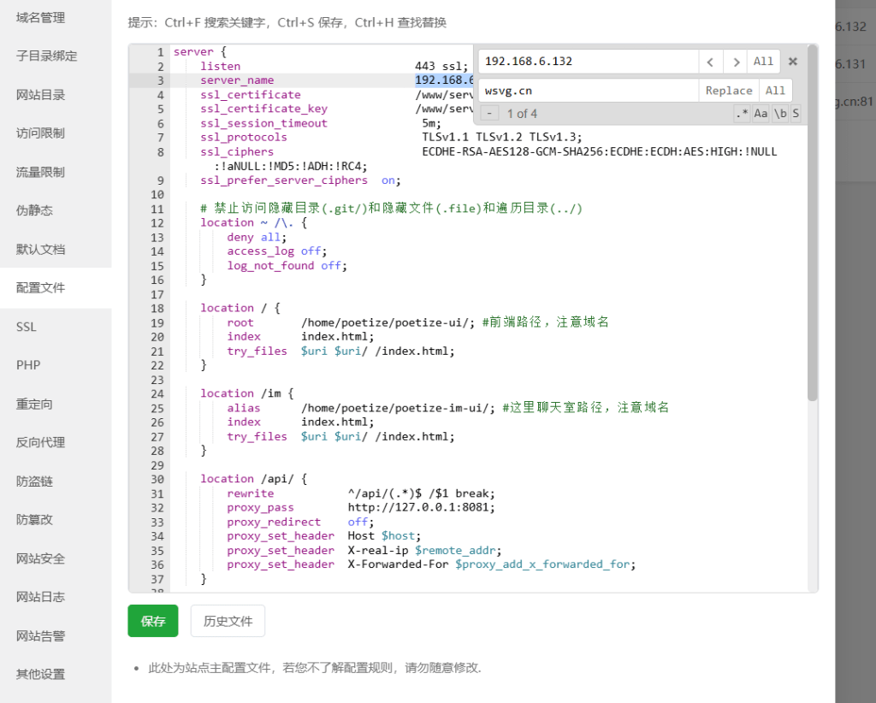Toggle search in selection (S)
Image resolution: width=876 pixels, height=703 pixels.
(796, 114)
